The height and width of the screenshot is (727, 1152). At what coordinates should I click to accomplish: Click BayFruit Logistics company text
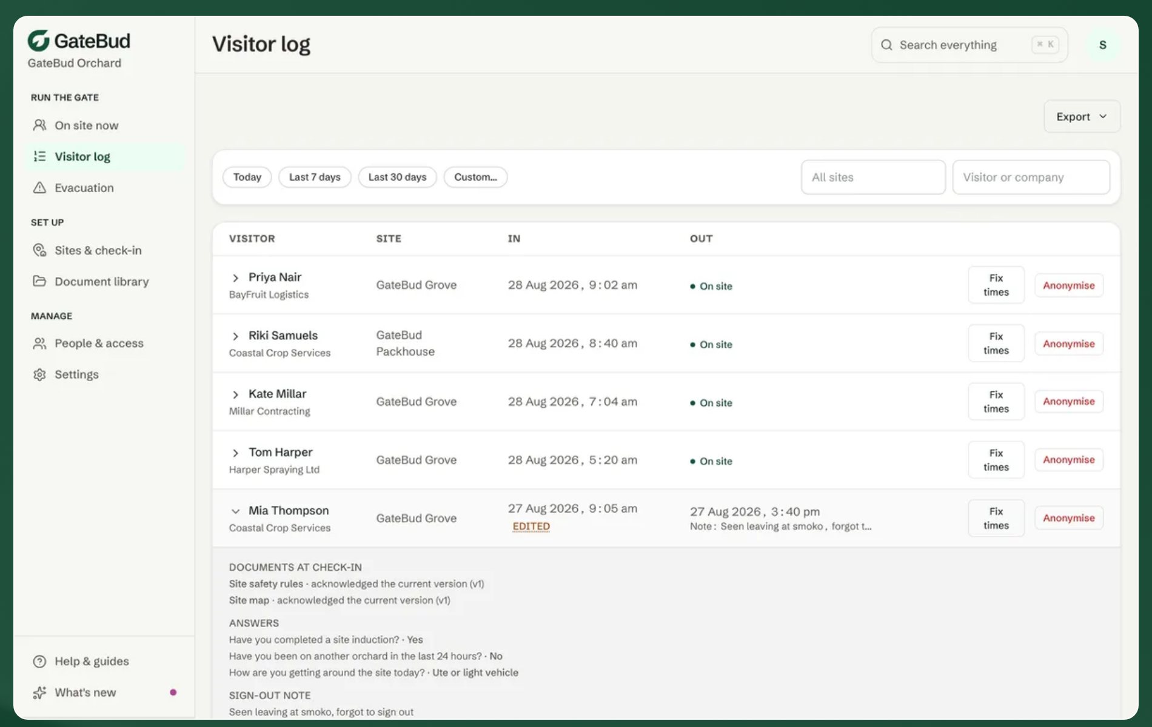(269, 294)
